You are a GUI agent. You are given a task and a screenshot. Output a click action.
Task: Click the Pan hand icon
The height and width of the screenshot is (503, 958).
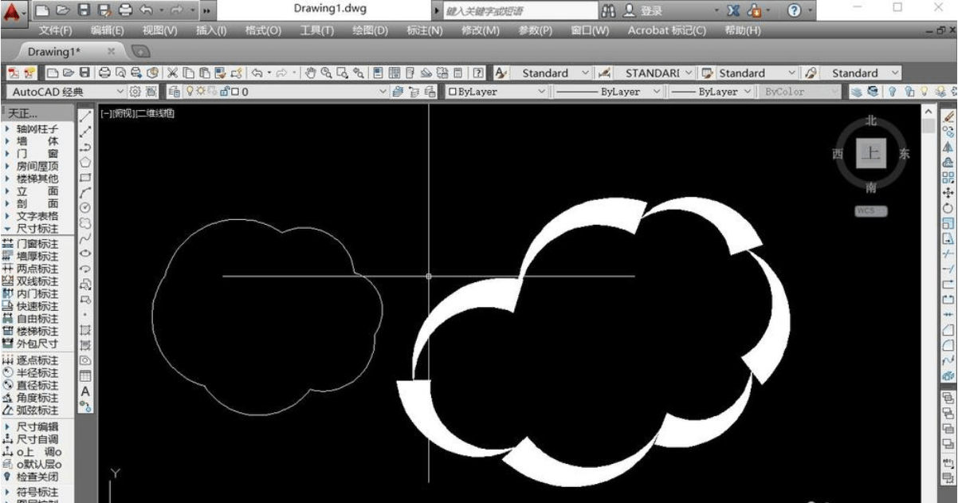[311, 73]
